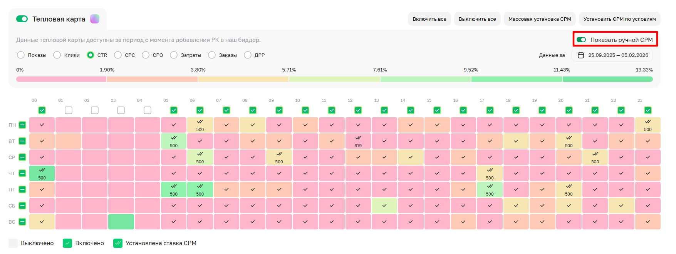
Task: Enable the hour 01 column checkbox
Action: pos(69,110)
